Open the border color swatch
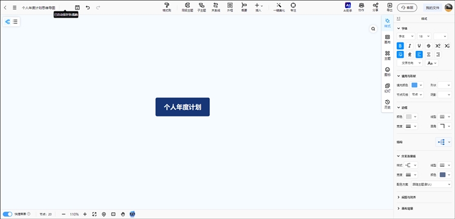This screenshot has width=455, height=219. coord(411,116)
